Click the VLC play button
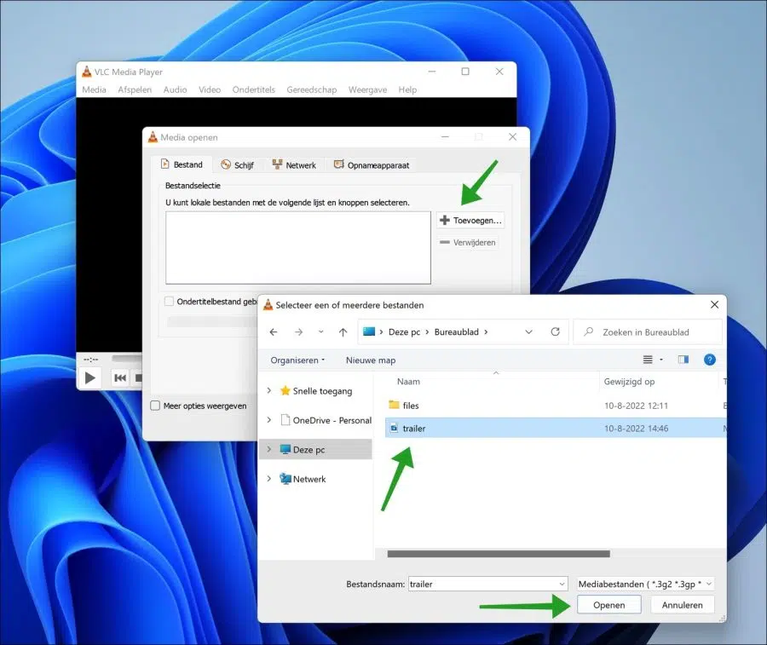The image size is (767, 645). pos(90,377)
